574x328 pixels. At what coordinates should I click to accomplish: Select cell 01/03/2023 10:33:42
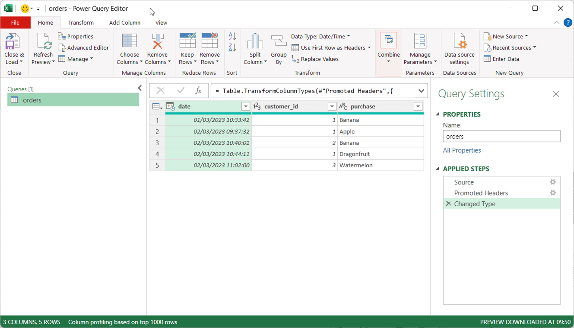208,120
